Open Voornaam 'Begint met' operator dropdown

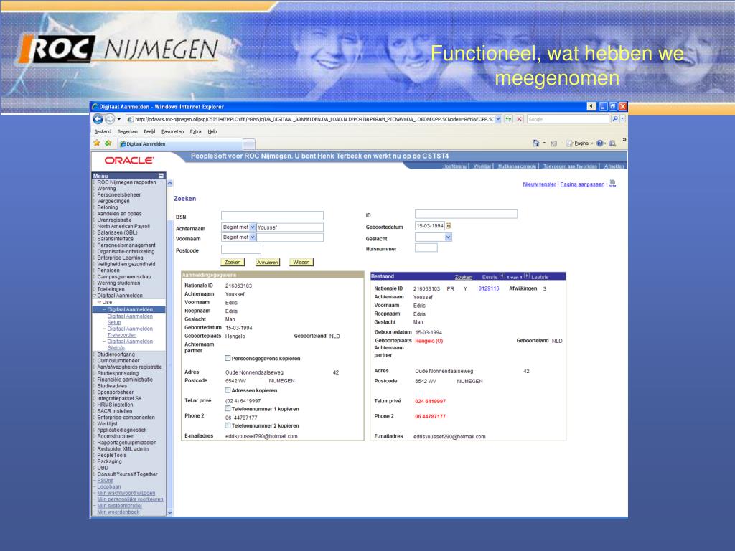tap(252, 237)
